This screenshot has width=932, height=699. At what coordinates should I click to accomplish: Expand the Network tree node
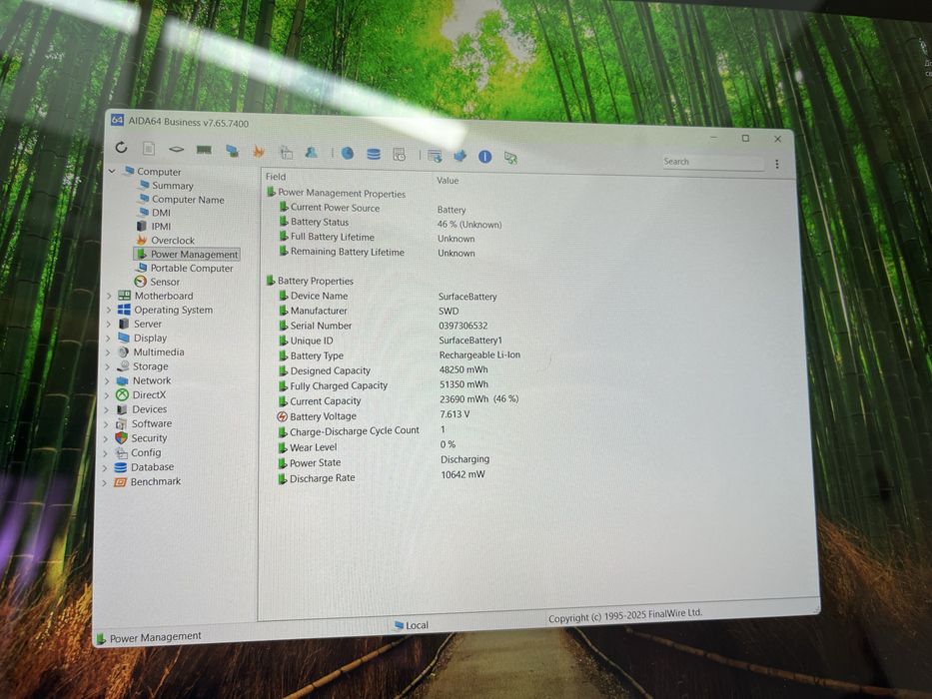point(107,381)
